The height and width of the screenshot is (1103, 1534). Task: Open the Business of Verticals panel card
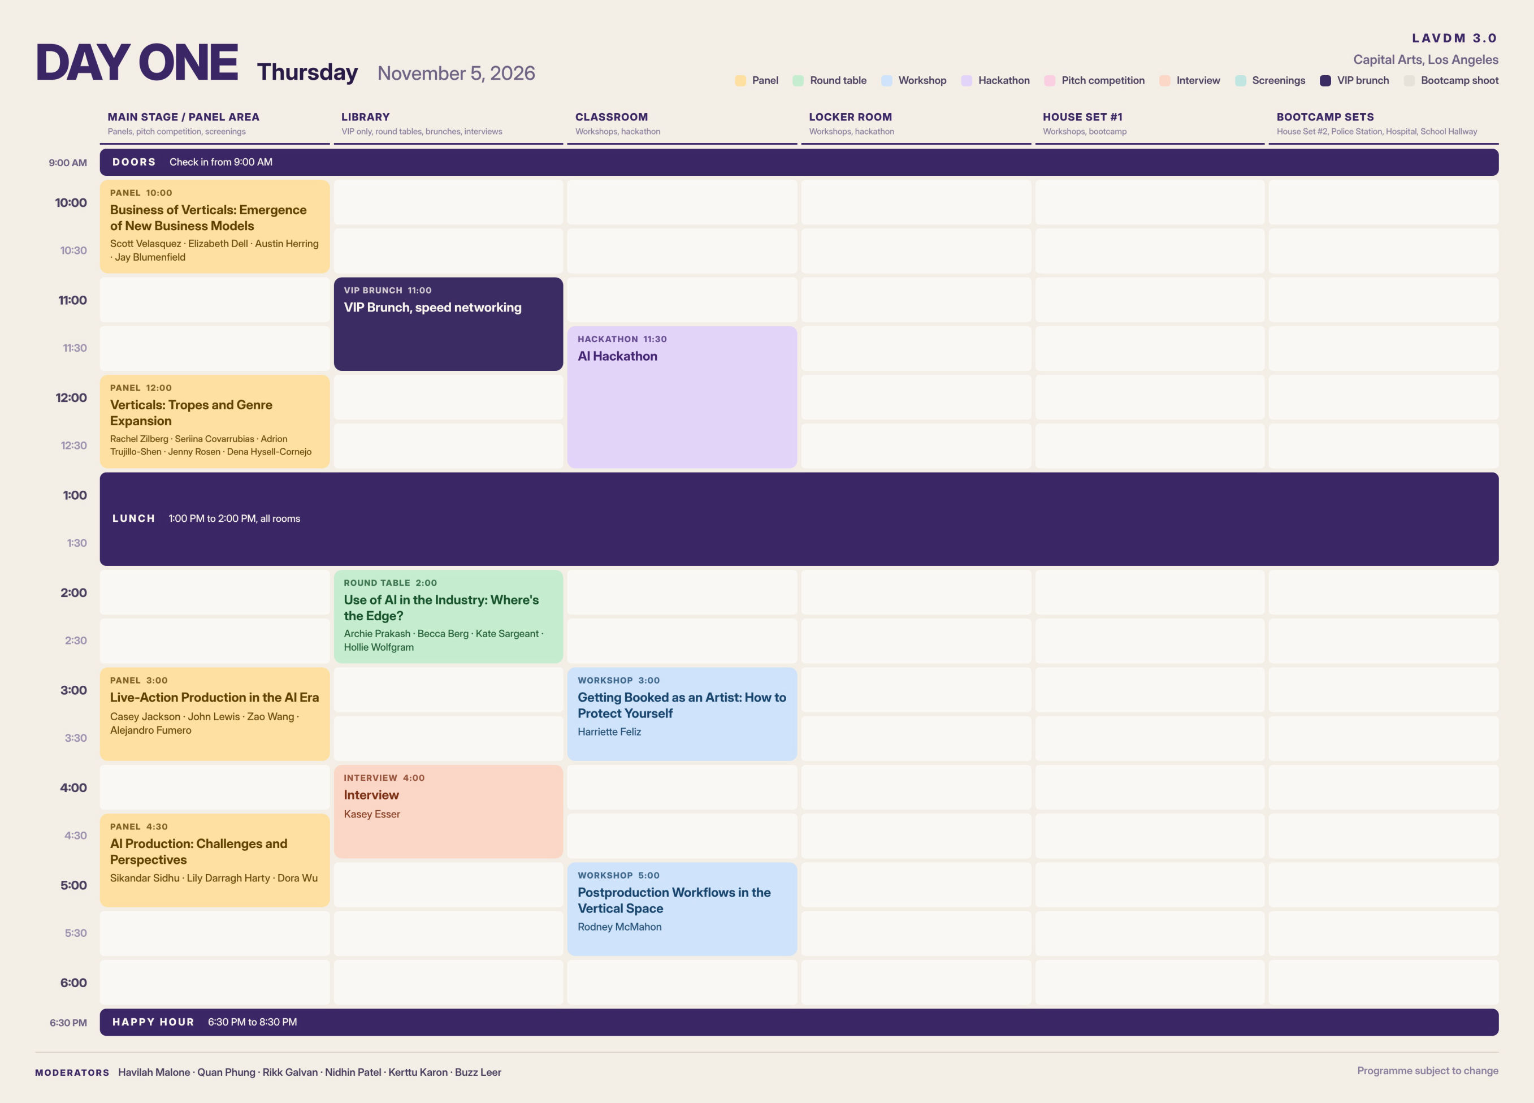(x=214, y=227)
